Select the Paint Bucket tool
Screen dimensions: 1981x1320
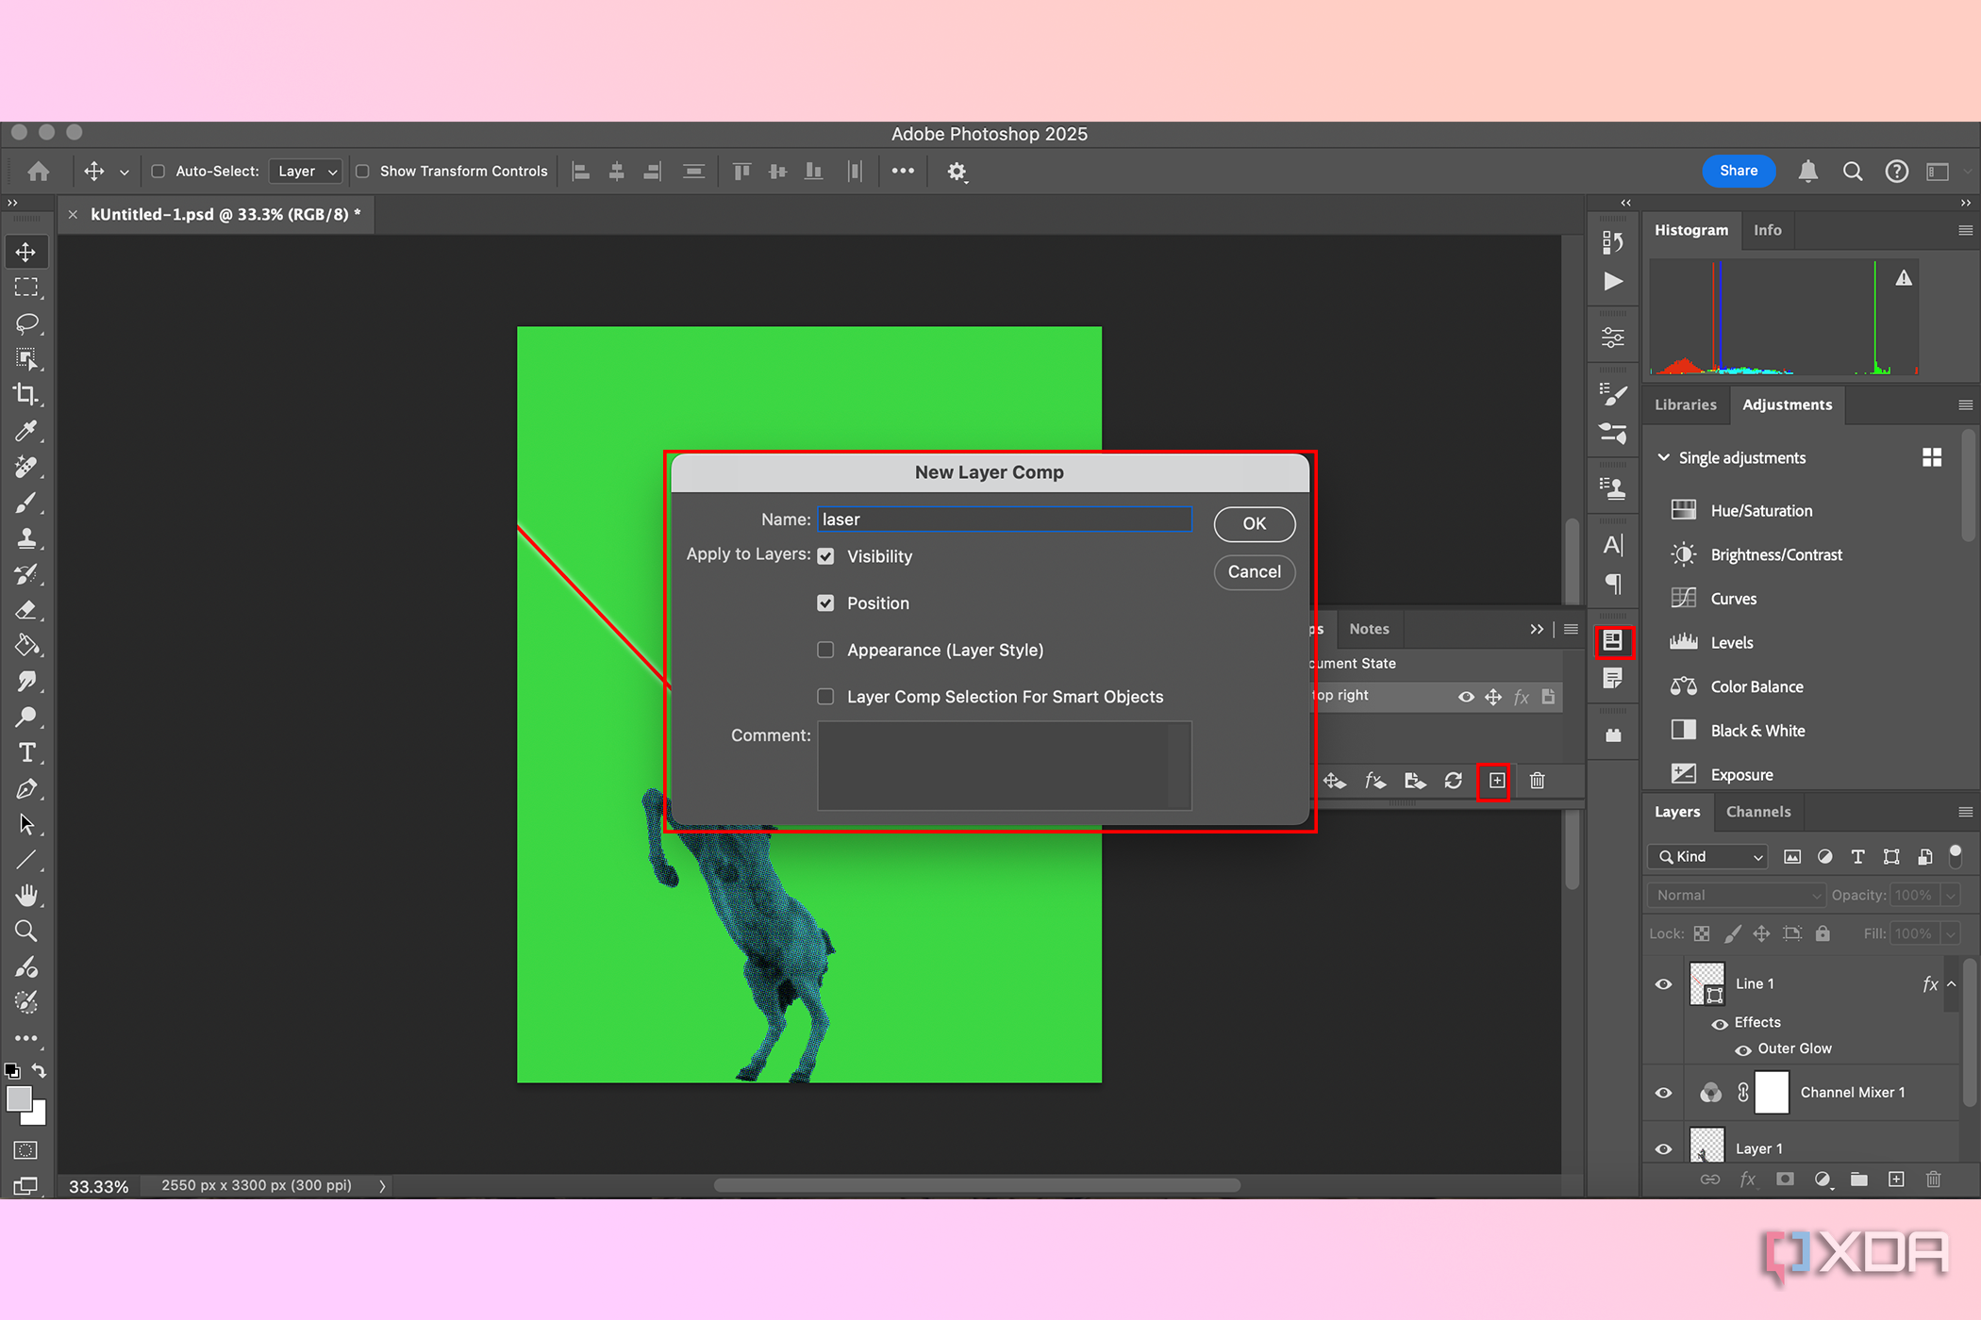(x=25, y=646)
